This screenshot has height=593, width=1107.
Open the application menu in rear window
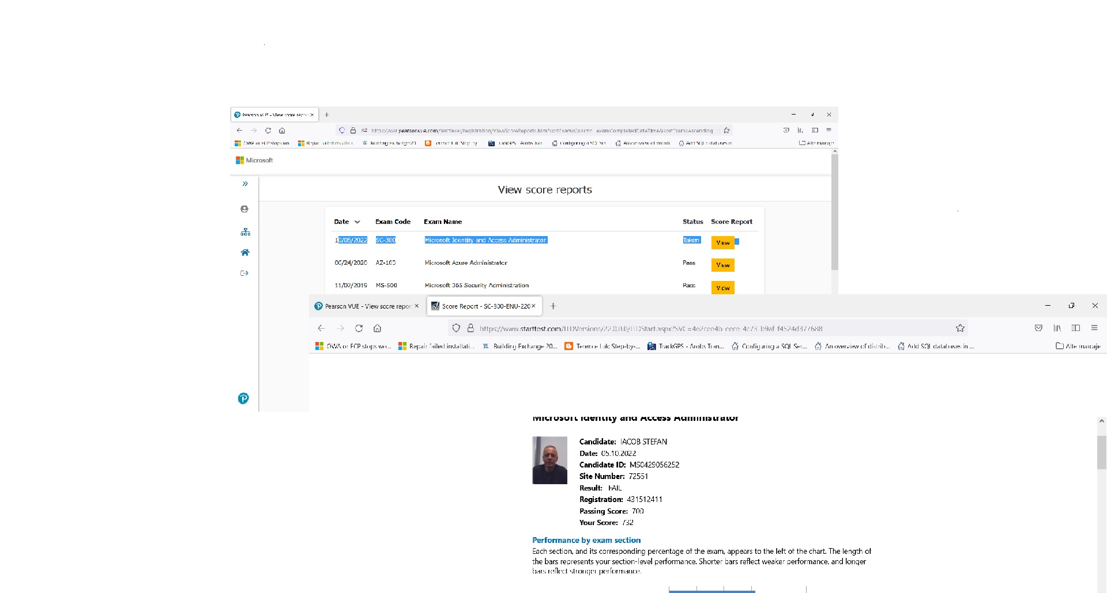click(x=829, y=130)
